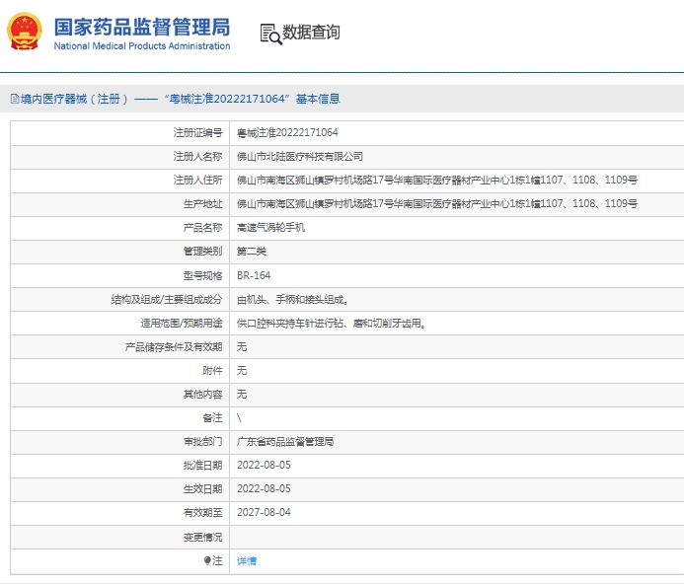
Task: Click 无 in 产品储存条件及有效期 row
Action: (x=242, y=346)
